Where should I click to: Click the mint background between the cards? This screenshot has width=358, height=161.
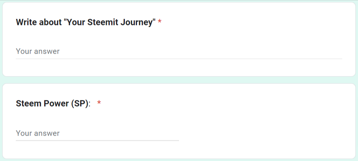click(x=179, y=80)
